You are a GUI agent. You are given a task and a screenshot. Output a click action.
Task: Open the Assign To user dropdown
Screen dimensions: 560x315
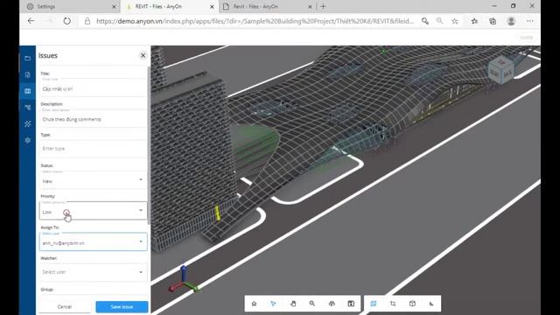pos(94,242)
